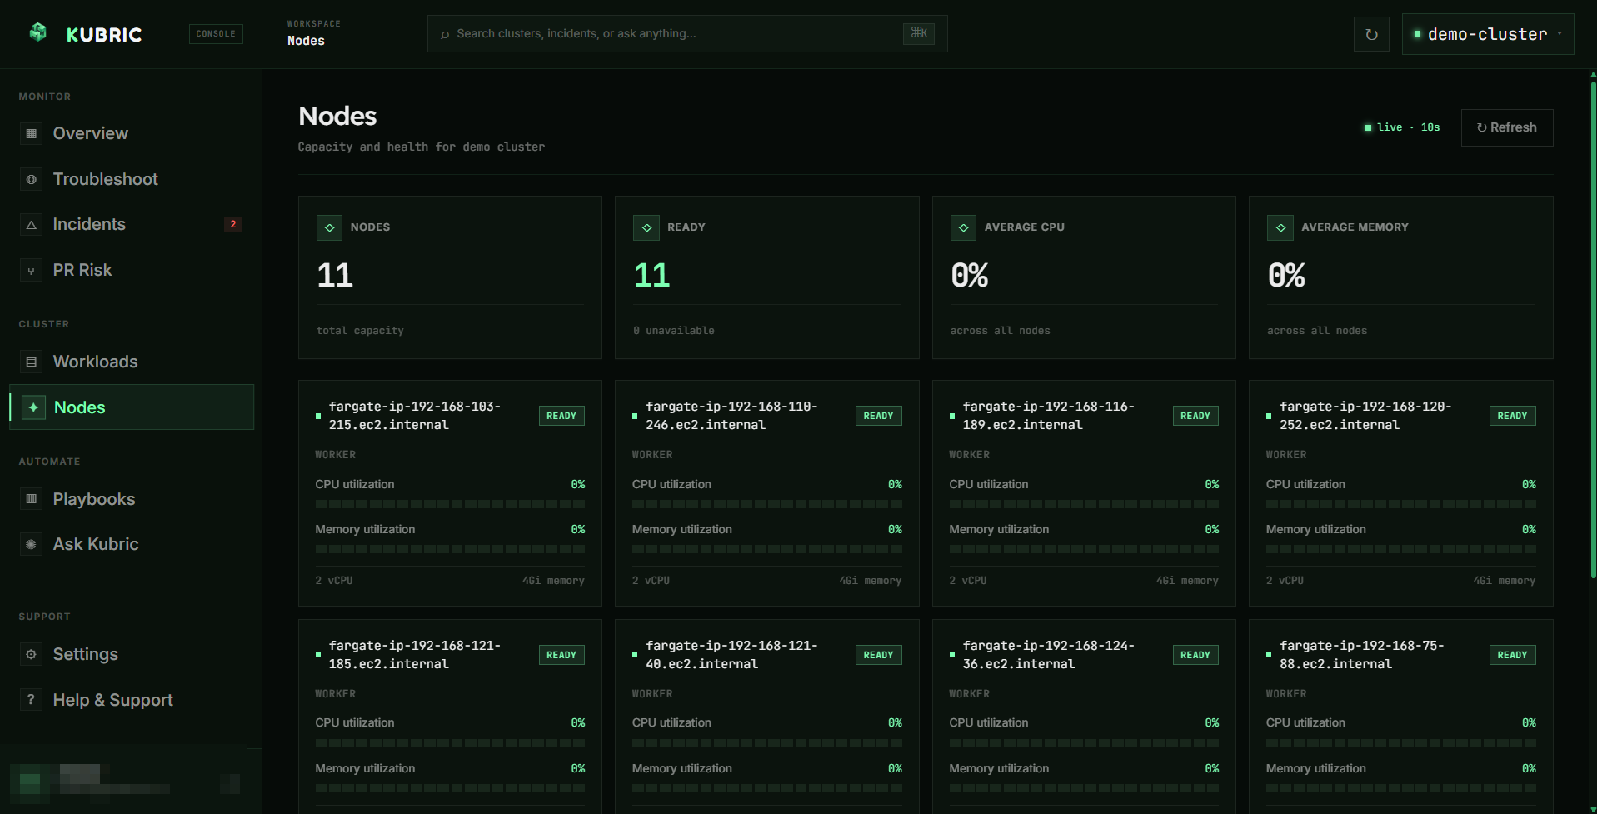Navigate to Workloads
The height and width of the screenshot is (814, 1597).
tap(132, 362)
